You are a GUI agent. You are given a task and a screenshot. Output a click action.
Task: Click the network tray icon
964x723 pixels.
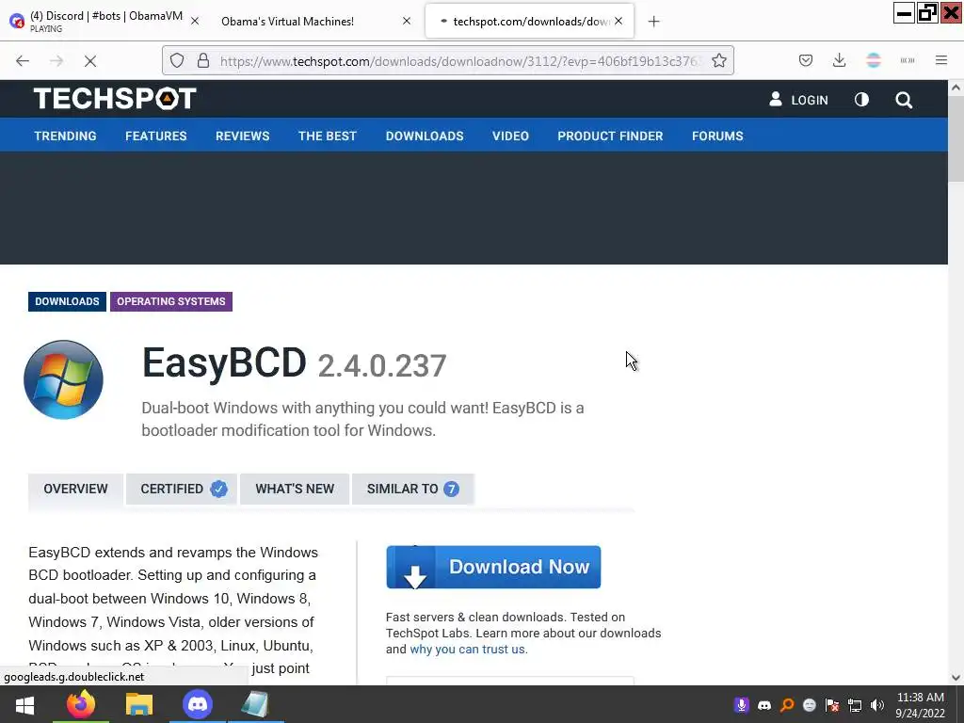pos(855,705)
